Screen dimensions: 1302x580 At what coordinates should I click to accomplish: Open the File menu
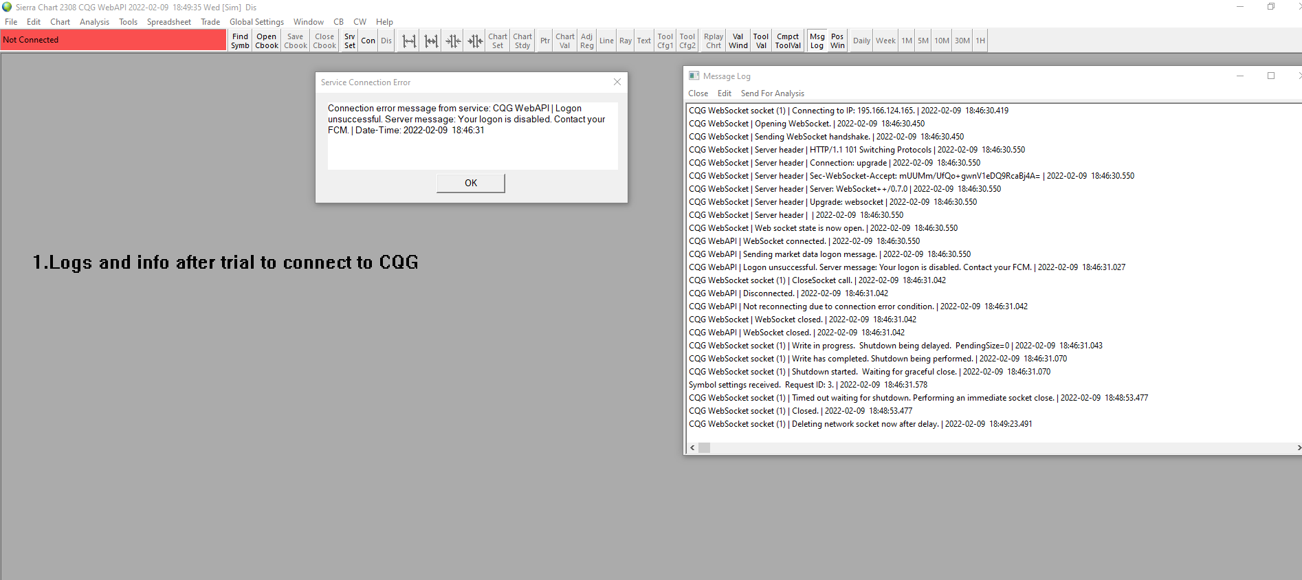[11, 22]
